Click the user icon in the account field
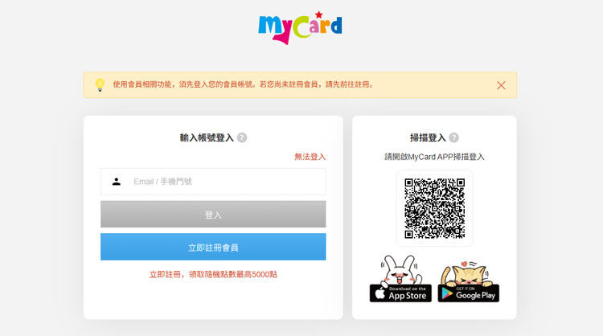This screenshot has height=336, width=603. click(x=117, y=182)
